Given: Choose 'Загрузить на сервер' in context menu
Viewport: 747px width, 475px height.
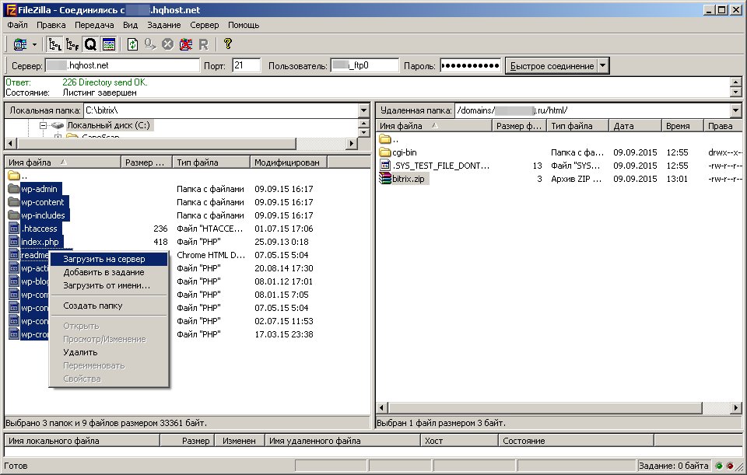Looking at the screenshot, I should tap(103, 259).
